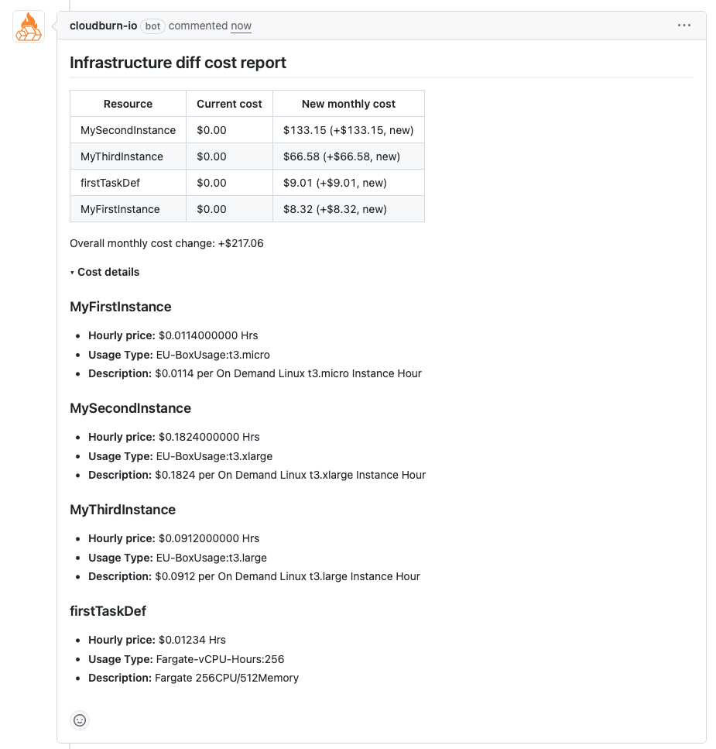Select the overall monthly cost change text

(x=166, y=242)
